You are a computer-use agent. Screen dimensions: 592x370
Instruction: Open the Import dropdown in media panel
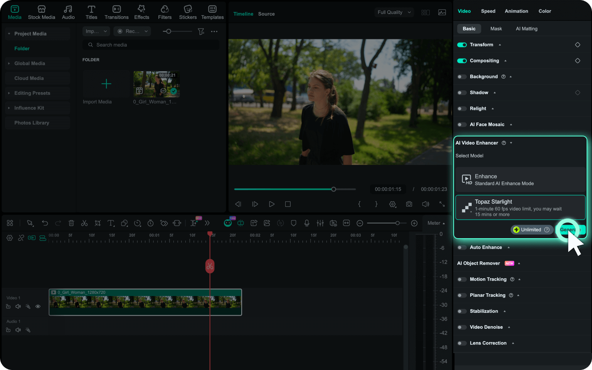(x=96, y=31)
